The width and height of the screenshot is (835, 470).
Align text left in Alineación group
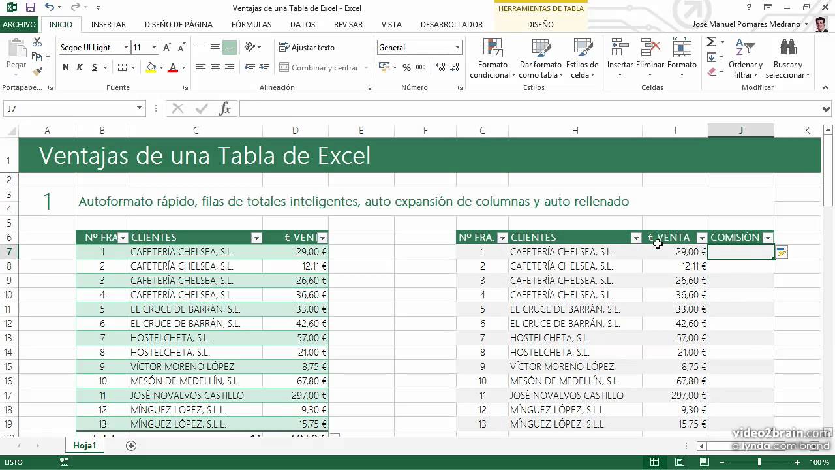pyautogui.click(x=200, y=67)
